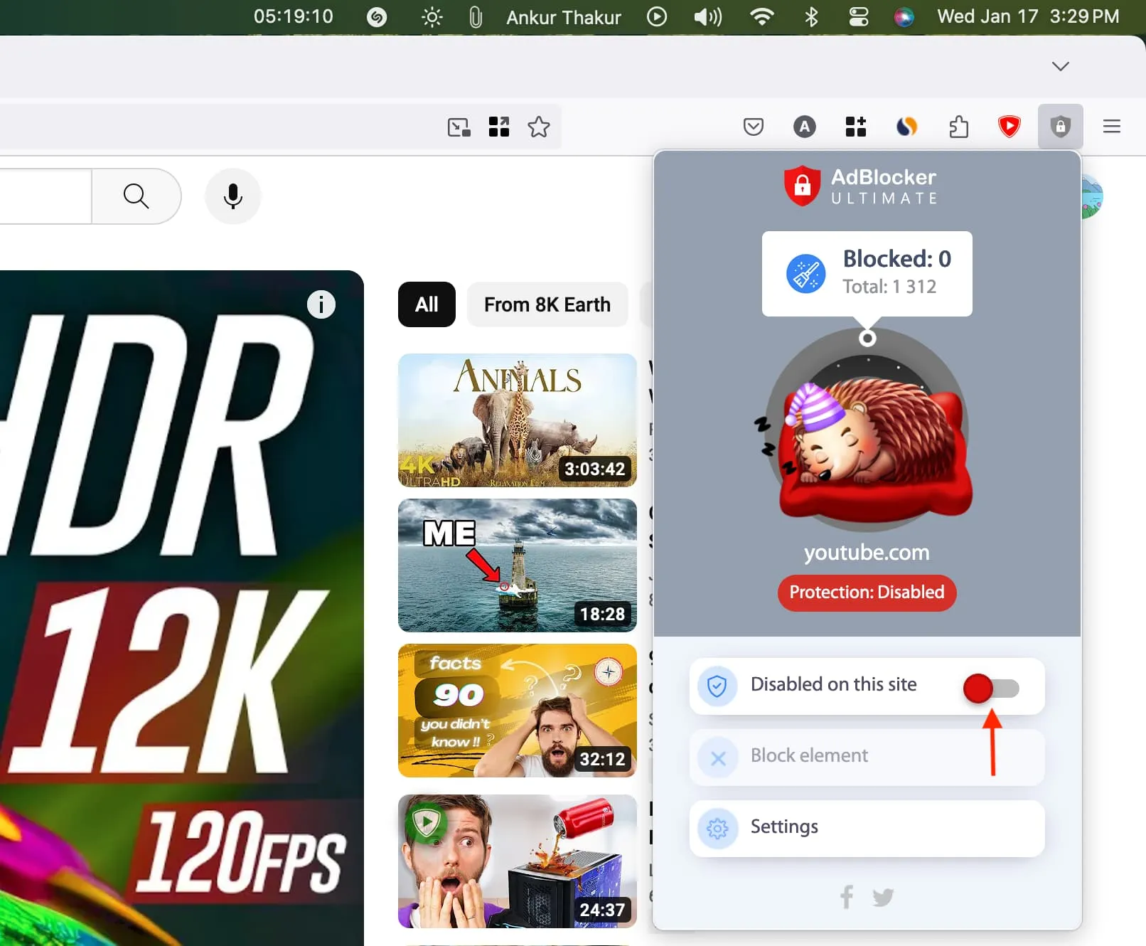The image size is (1146, 946).
Task: Open the date and time in menu bar
Action: 1028,16
